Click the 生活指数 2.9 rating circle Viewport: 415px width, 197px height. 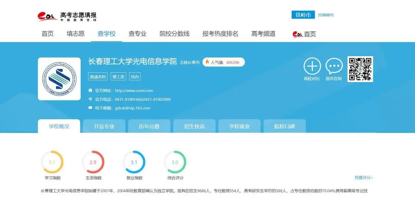[93, 162]
